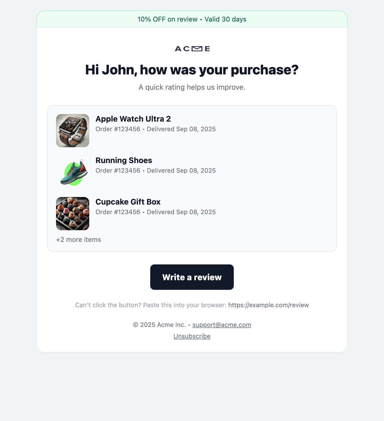Click the Running Shoes title

124,160
